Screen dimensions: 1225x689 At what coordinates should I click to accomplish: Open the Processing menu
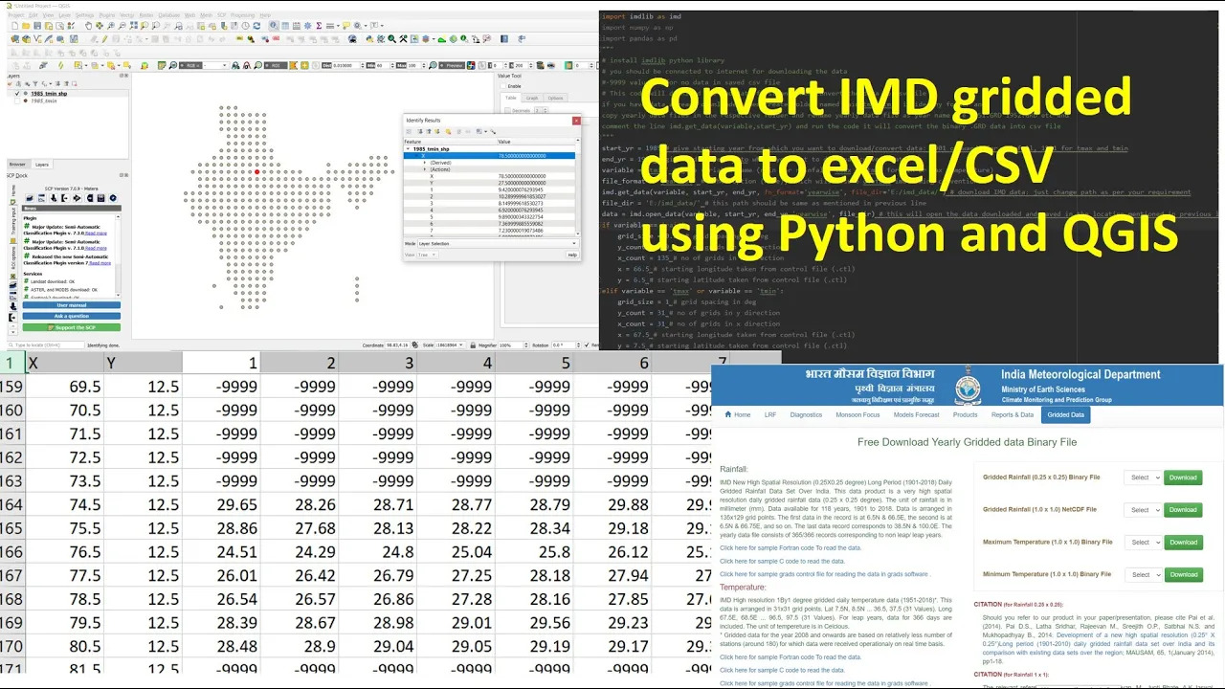242,15
